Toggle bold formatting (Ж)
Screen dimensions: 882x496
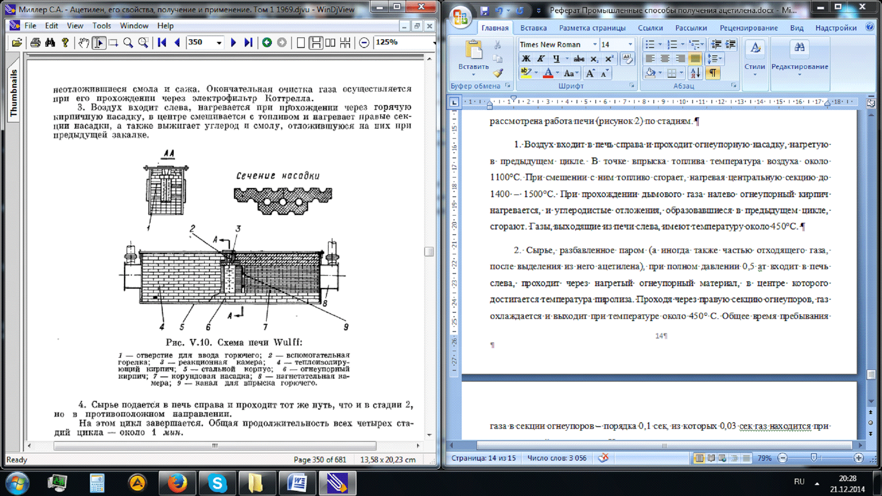coord(526,58)
